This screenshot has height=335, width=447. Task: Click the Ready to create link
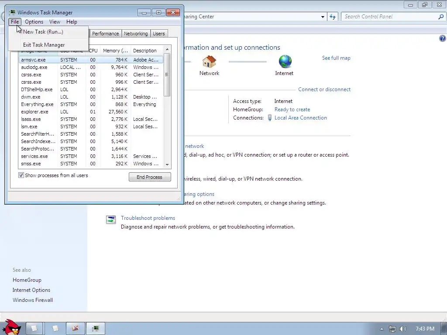(292, 109)
